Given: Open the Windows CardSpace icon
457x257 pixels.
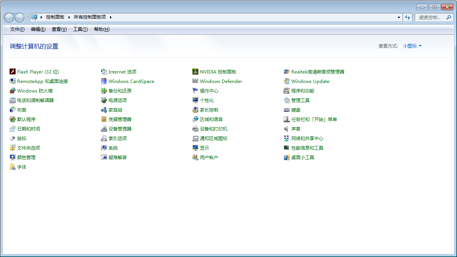Looking at the screenshot, I should tap(104, 81).
